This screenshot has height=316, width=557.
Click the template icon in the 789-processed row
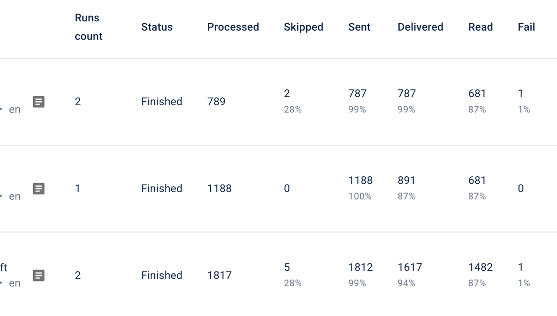[39, 102]
